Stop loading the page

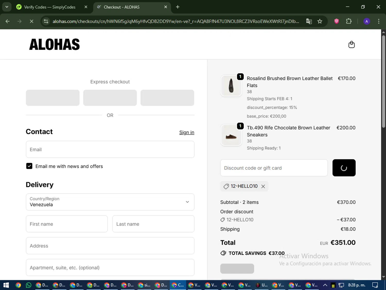point(32,21)
